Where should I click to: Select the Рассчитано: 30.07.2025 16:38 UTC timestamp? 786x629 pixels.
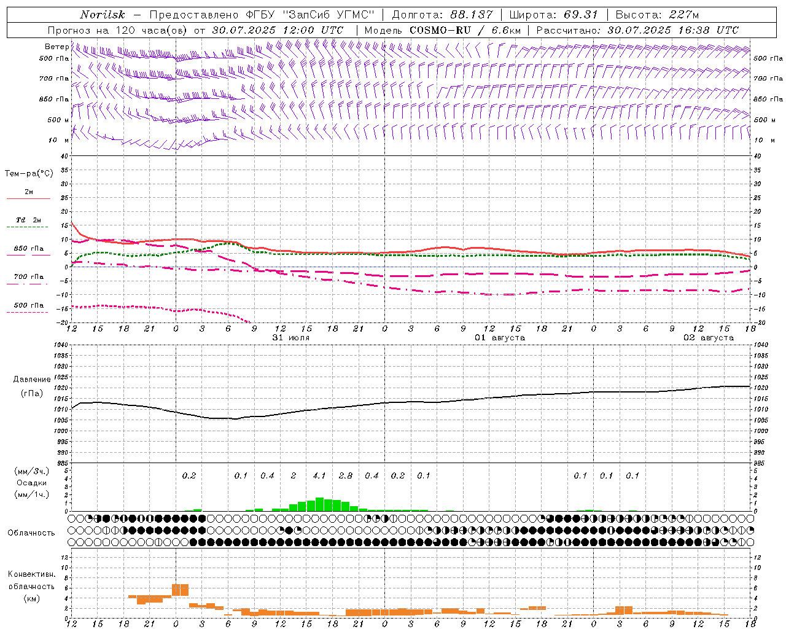tap(637, 30)
